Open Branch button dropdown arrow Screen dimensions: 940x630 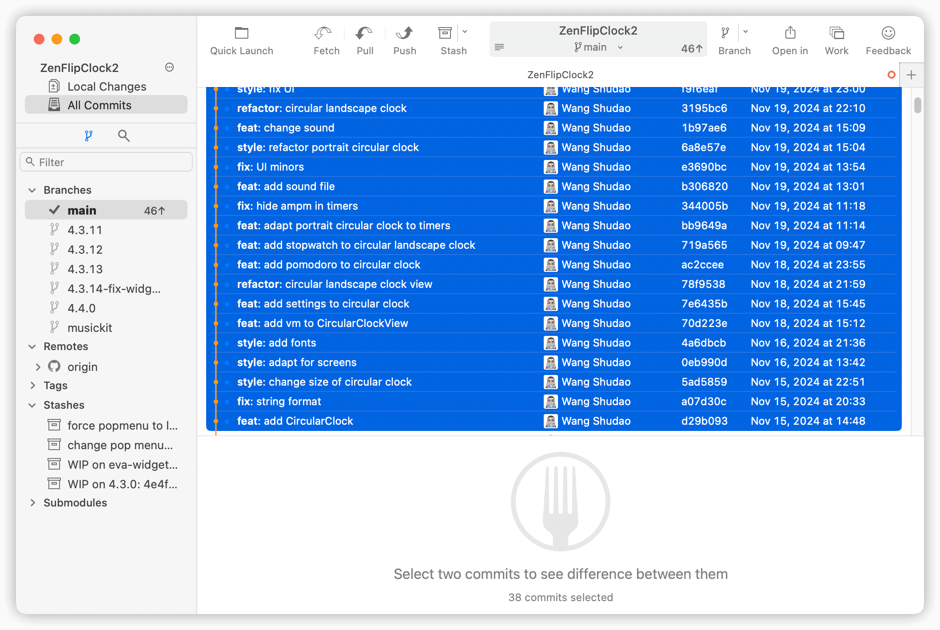[x=745, y=32]
